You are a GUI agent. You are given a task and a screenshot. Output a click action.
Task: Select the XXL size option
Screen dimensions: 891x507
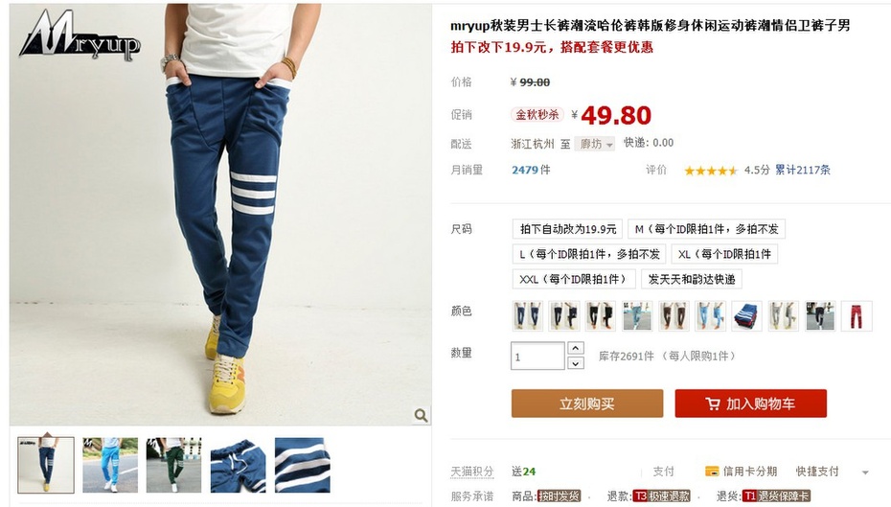point(573,279)
